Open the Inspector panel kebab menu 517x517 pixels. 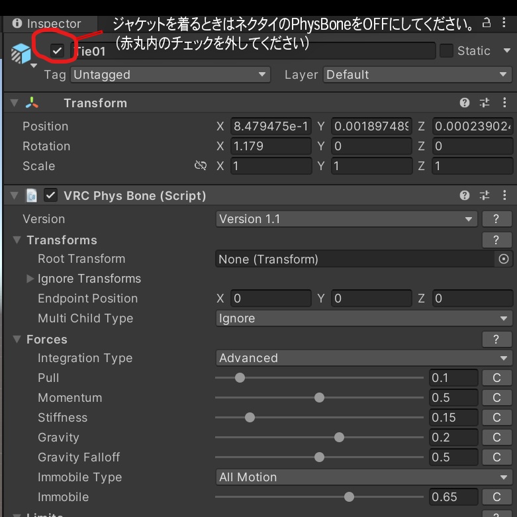504,23
